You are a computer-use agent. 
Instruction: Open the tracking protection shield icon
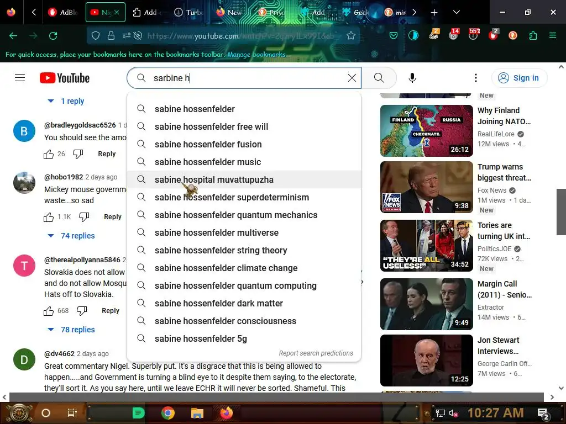click(x=95, y=35)
